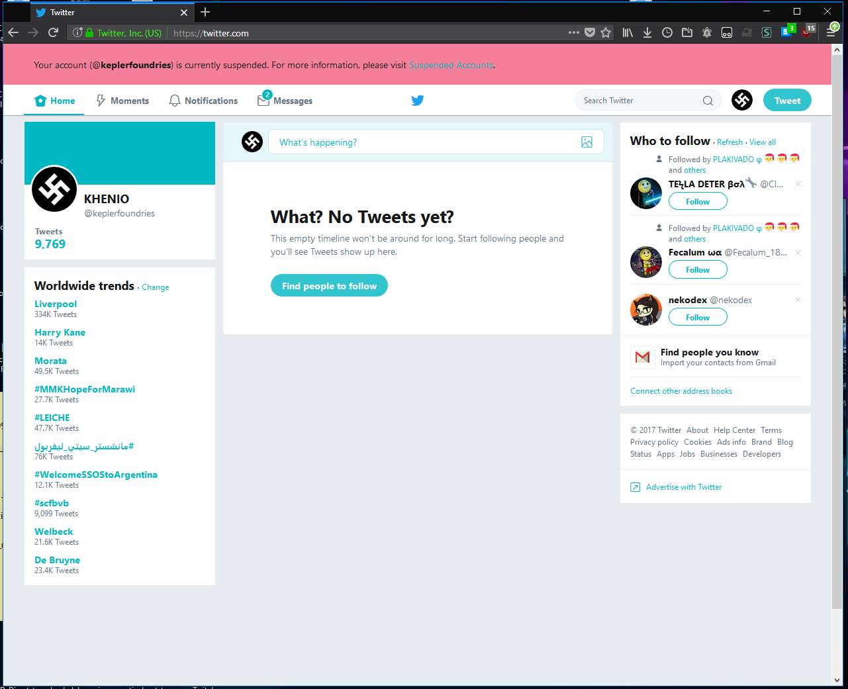Open a new browser tab with plus

coord(205,12)
